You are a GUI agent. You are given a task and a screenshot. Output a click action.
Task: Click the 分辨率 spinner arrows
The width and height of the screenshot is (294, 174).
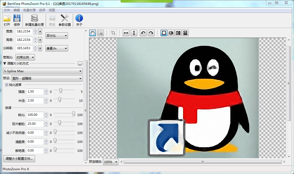click(35, 48)
